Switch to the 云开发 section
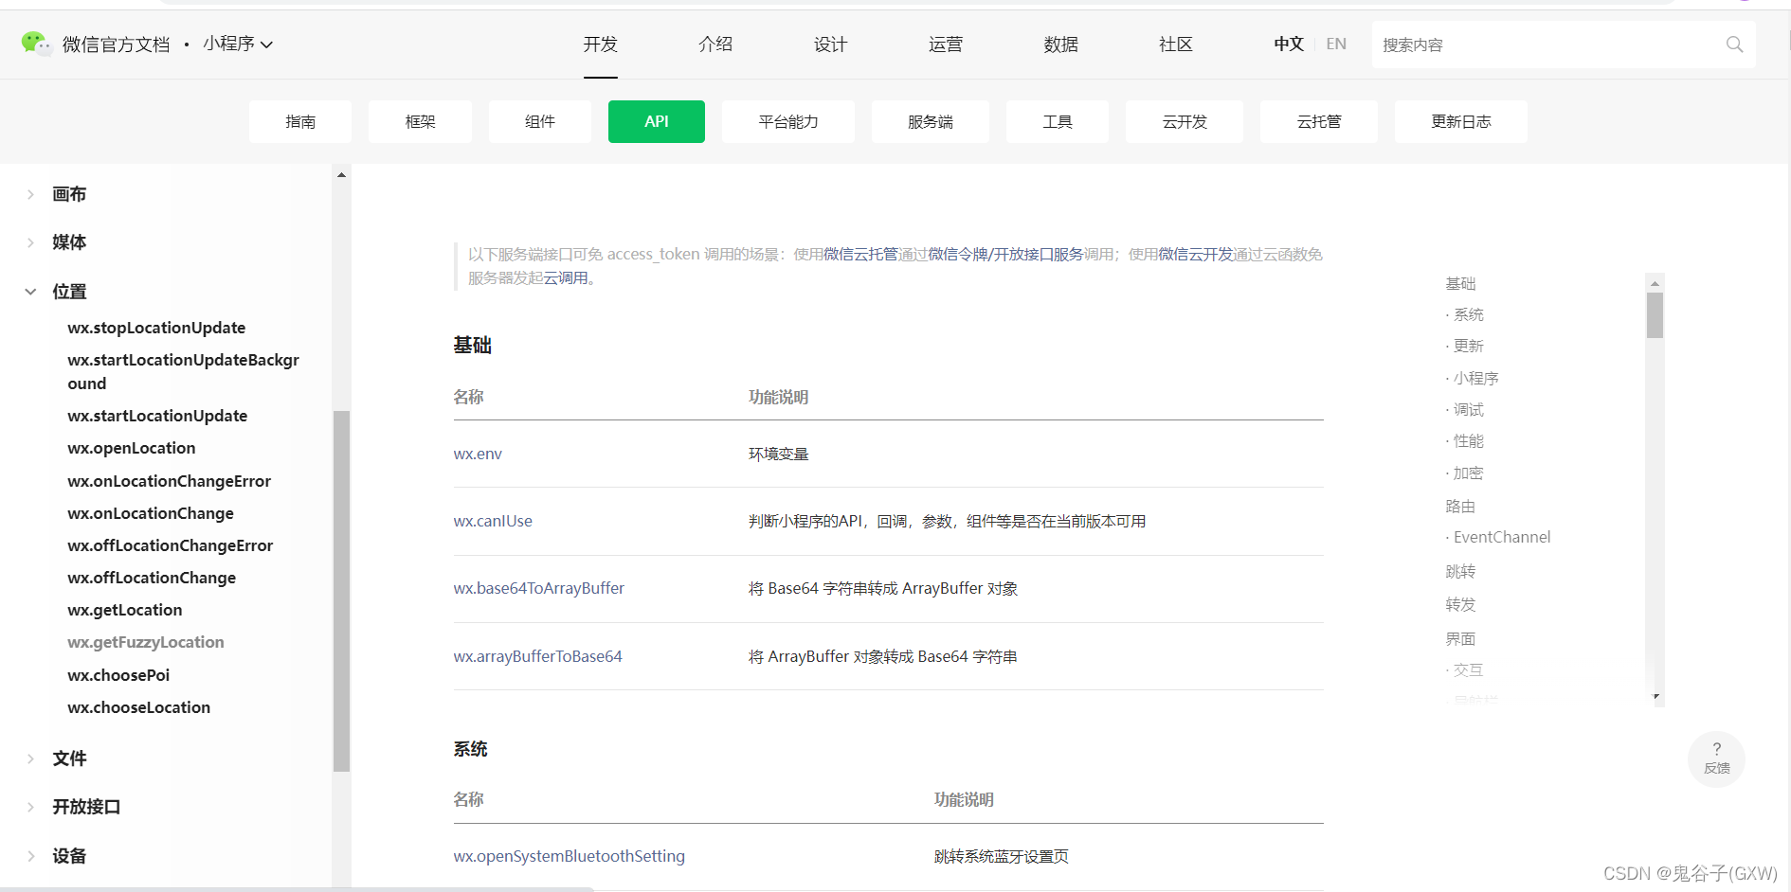 point(1184,121)
